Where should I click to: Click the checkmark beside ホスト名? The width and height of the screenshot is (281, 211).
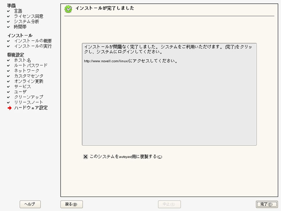(x=8, y=60)
